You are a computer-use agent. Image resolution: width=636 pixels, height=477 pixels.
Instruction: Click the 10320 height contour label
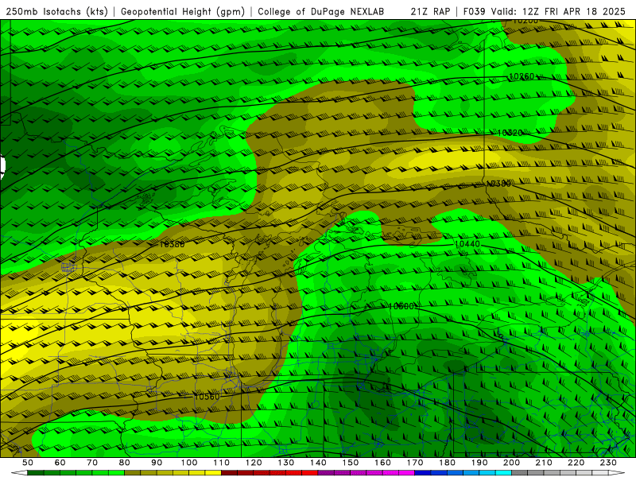point(510,133)
